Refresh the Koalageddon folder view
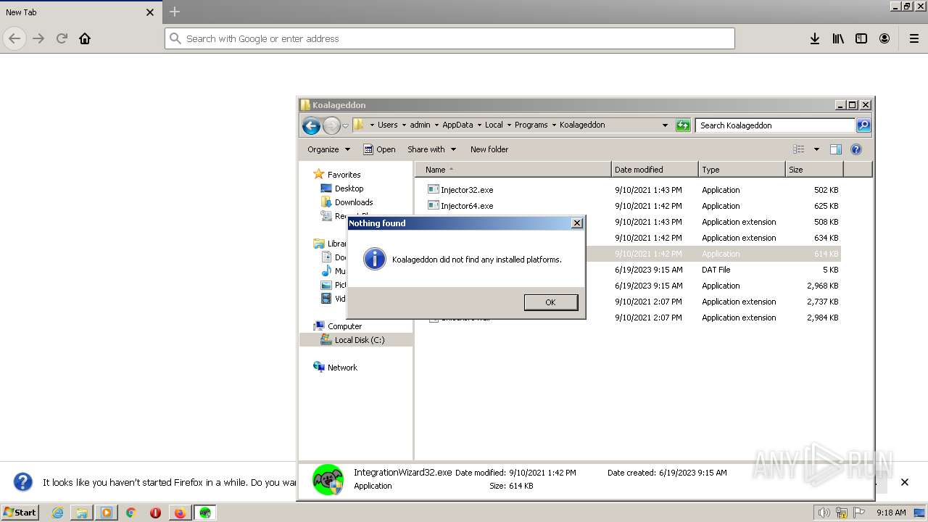This screenshot has width=928, height=522. click(x=683, y=125)
